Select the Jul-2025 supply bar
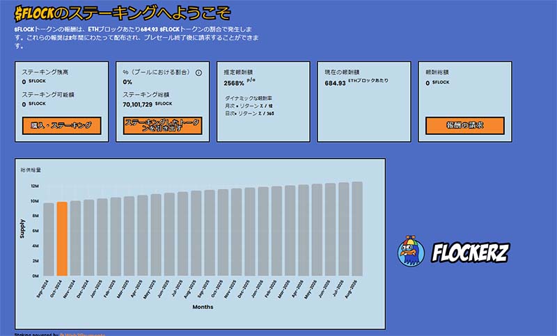 tap(182, 234)
